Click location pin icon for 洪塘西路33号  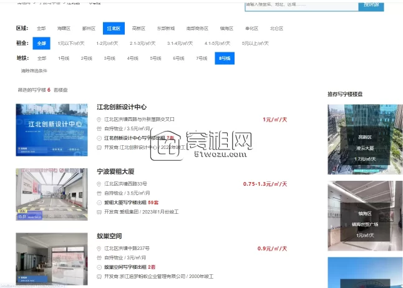[99, 184]
